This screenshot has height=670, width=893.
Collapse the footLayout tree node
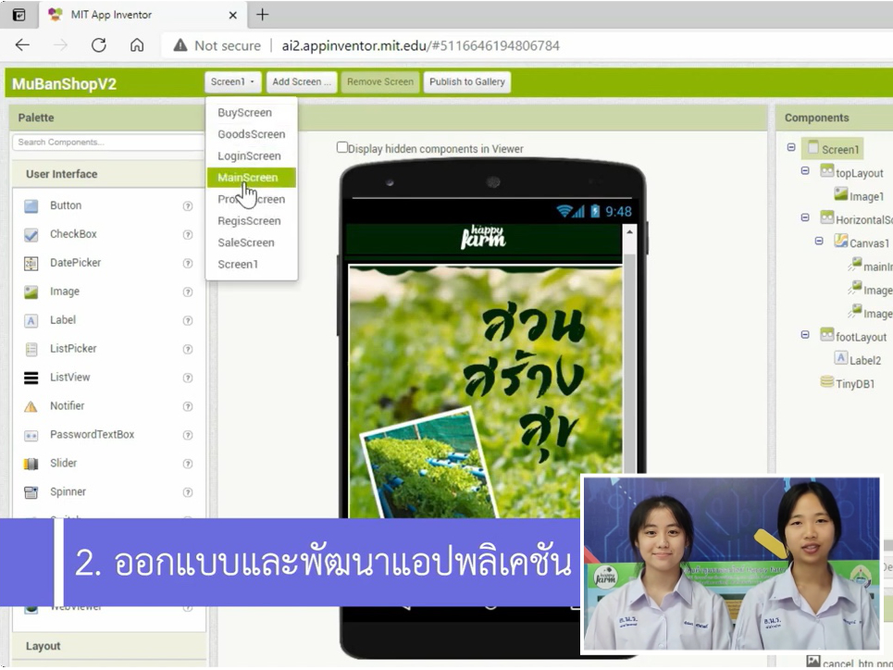tap(805, 335)
